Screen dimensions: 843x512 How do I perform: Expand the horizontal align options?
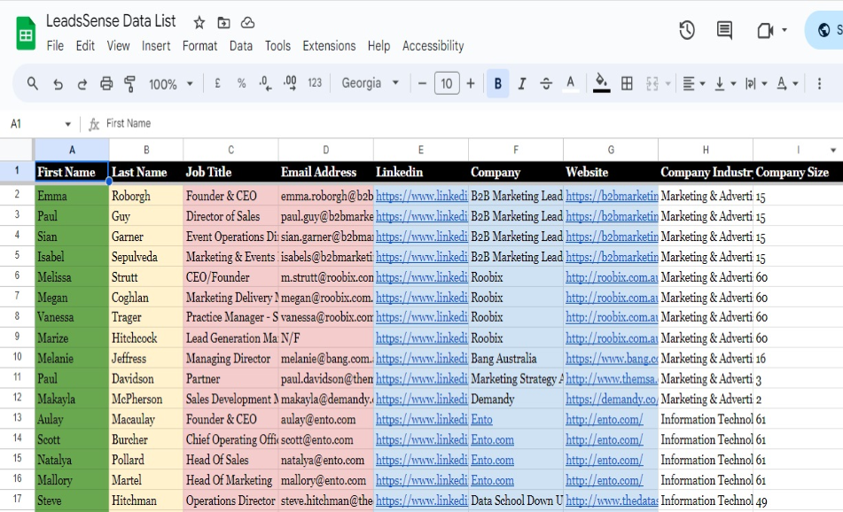click(703, 82)
